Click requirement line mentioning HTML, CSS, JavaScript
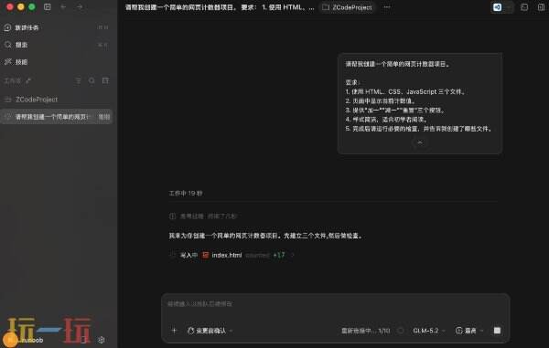The height and width of the screenshot is (348, 549). click(405, 92)
